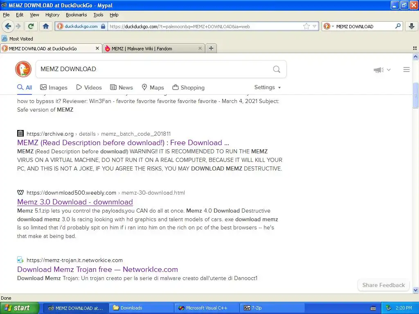Submit search with the DuckDuckGo magnifier icon
This screenshot has width=419, height=314.
coord(277,69)
